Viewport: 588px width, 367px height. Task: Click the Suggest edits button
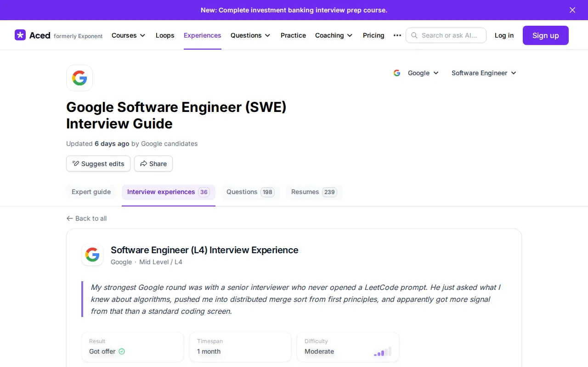click(x=98, y=164)
